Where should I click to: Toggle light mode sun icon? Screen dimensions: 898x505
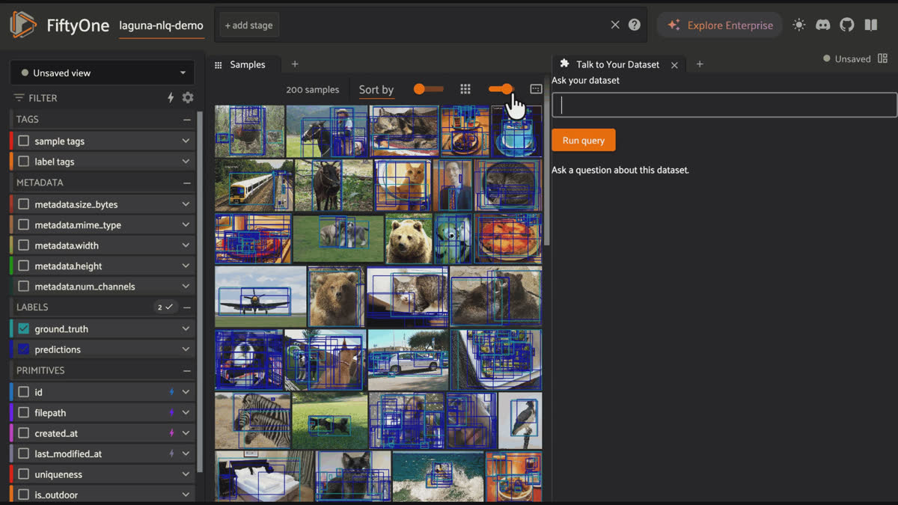pos(799,25)
